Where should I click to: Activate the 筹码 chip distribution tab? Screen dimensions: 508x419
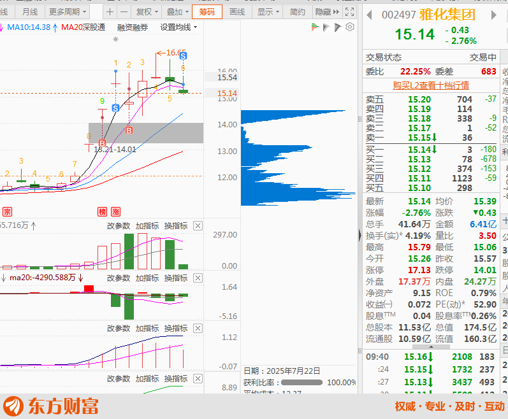pos(207,12)
